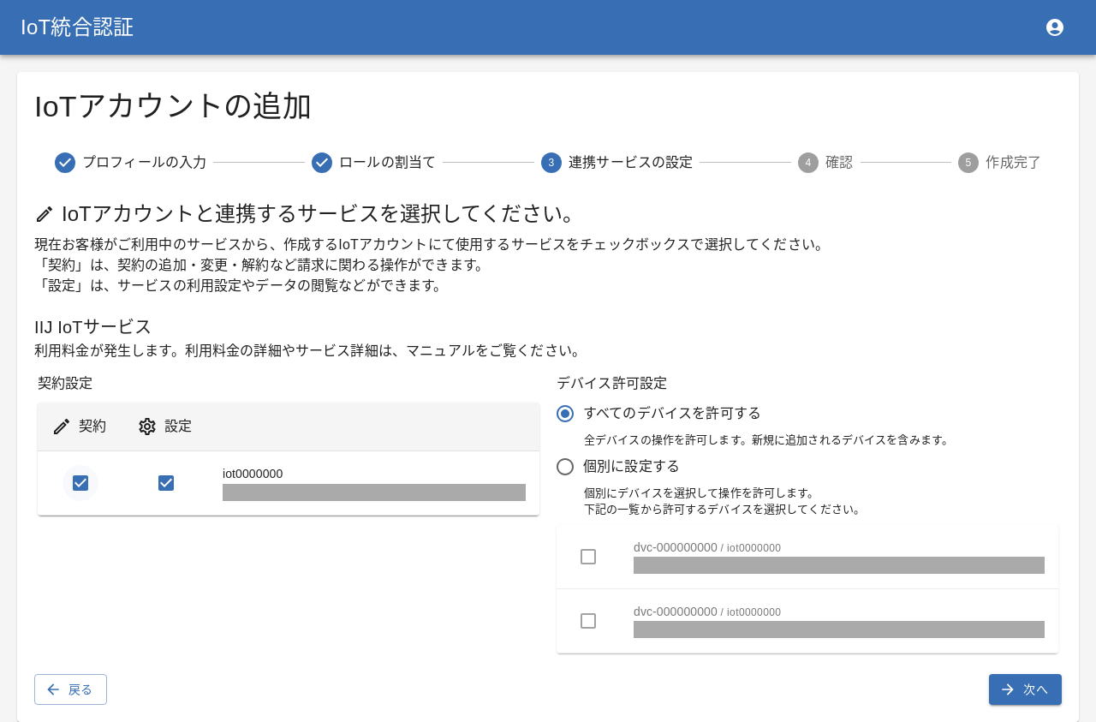The image size is (1096, 722).
Task: Click the IoT統合認証 header title
Action: pos(77,27)
